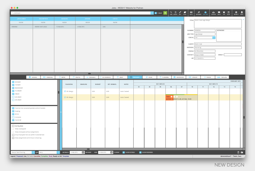Open the Rates toolbar icon

point(191,13)
